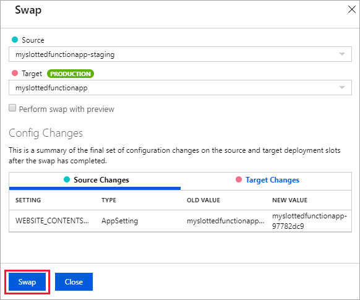Image resolution: width=360 pixels, height=300 pixels.
Task: Click the pink Target indicator dot
Action: 15,73
